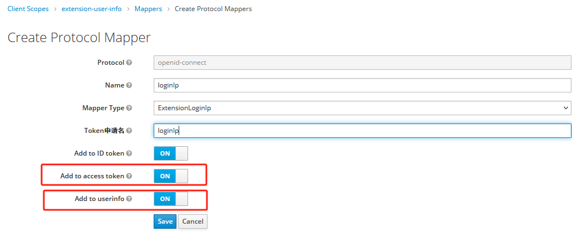
Task: Toggle the Add to ID token switch
Action: coord(171,153)
